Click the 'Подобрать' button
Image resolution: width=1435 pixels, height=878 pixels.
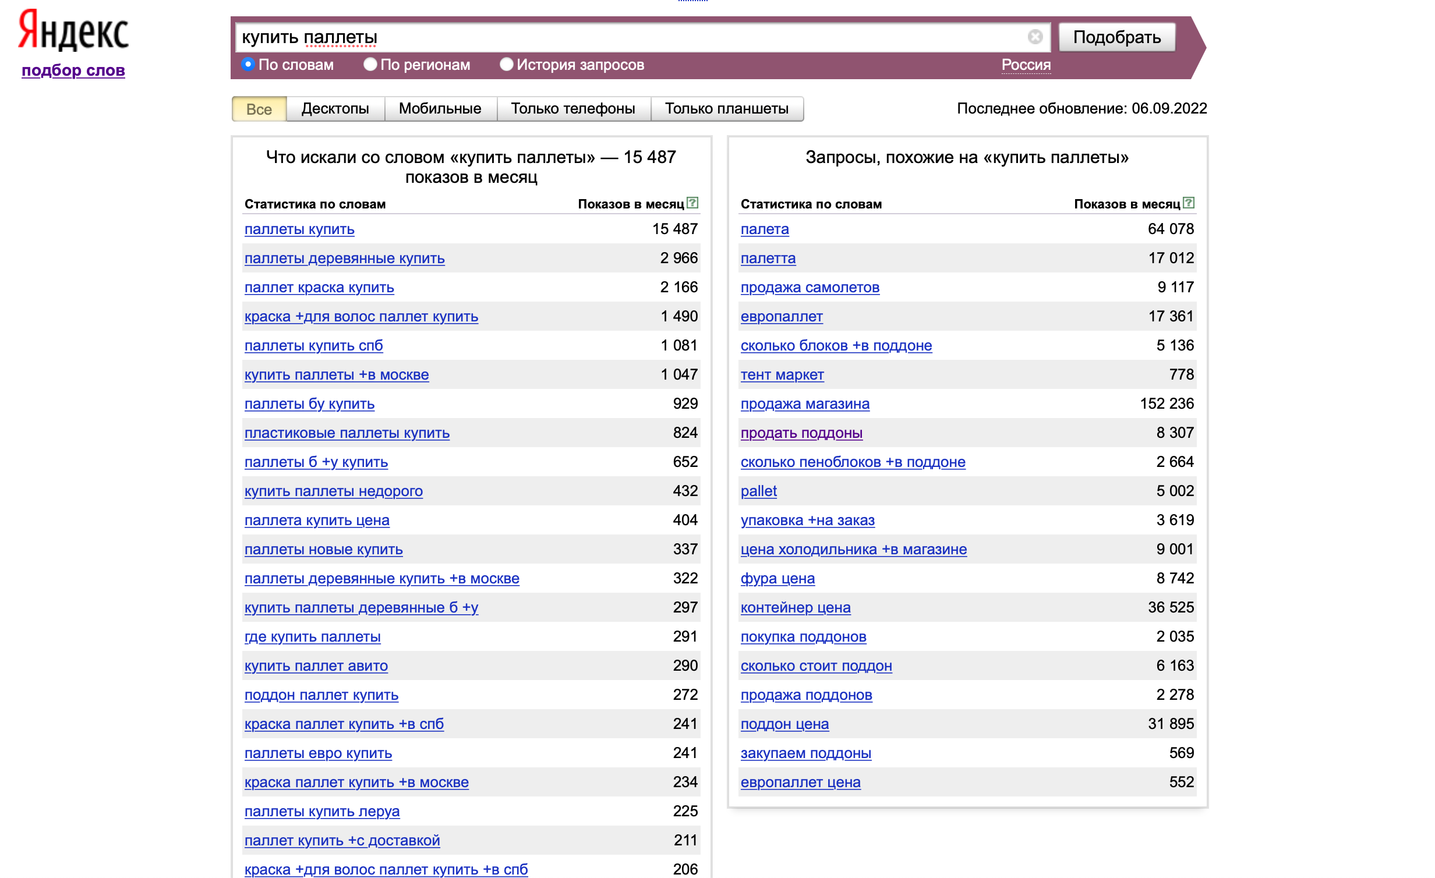tap(1117, 37)
